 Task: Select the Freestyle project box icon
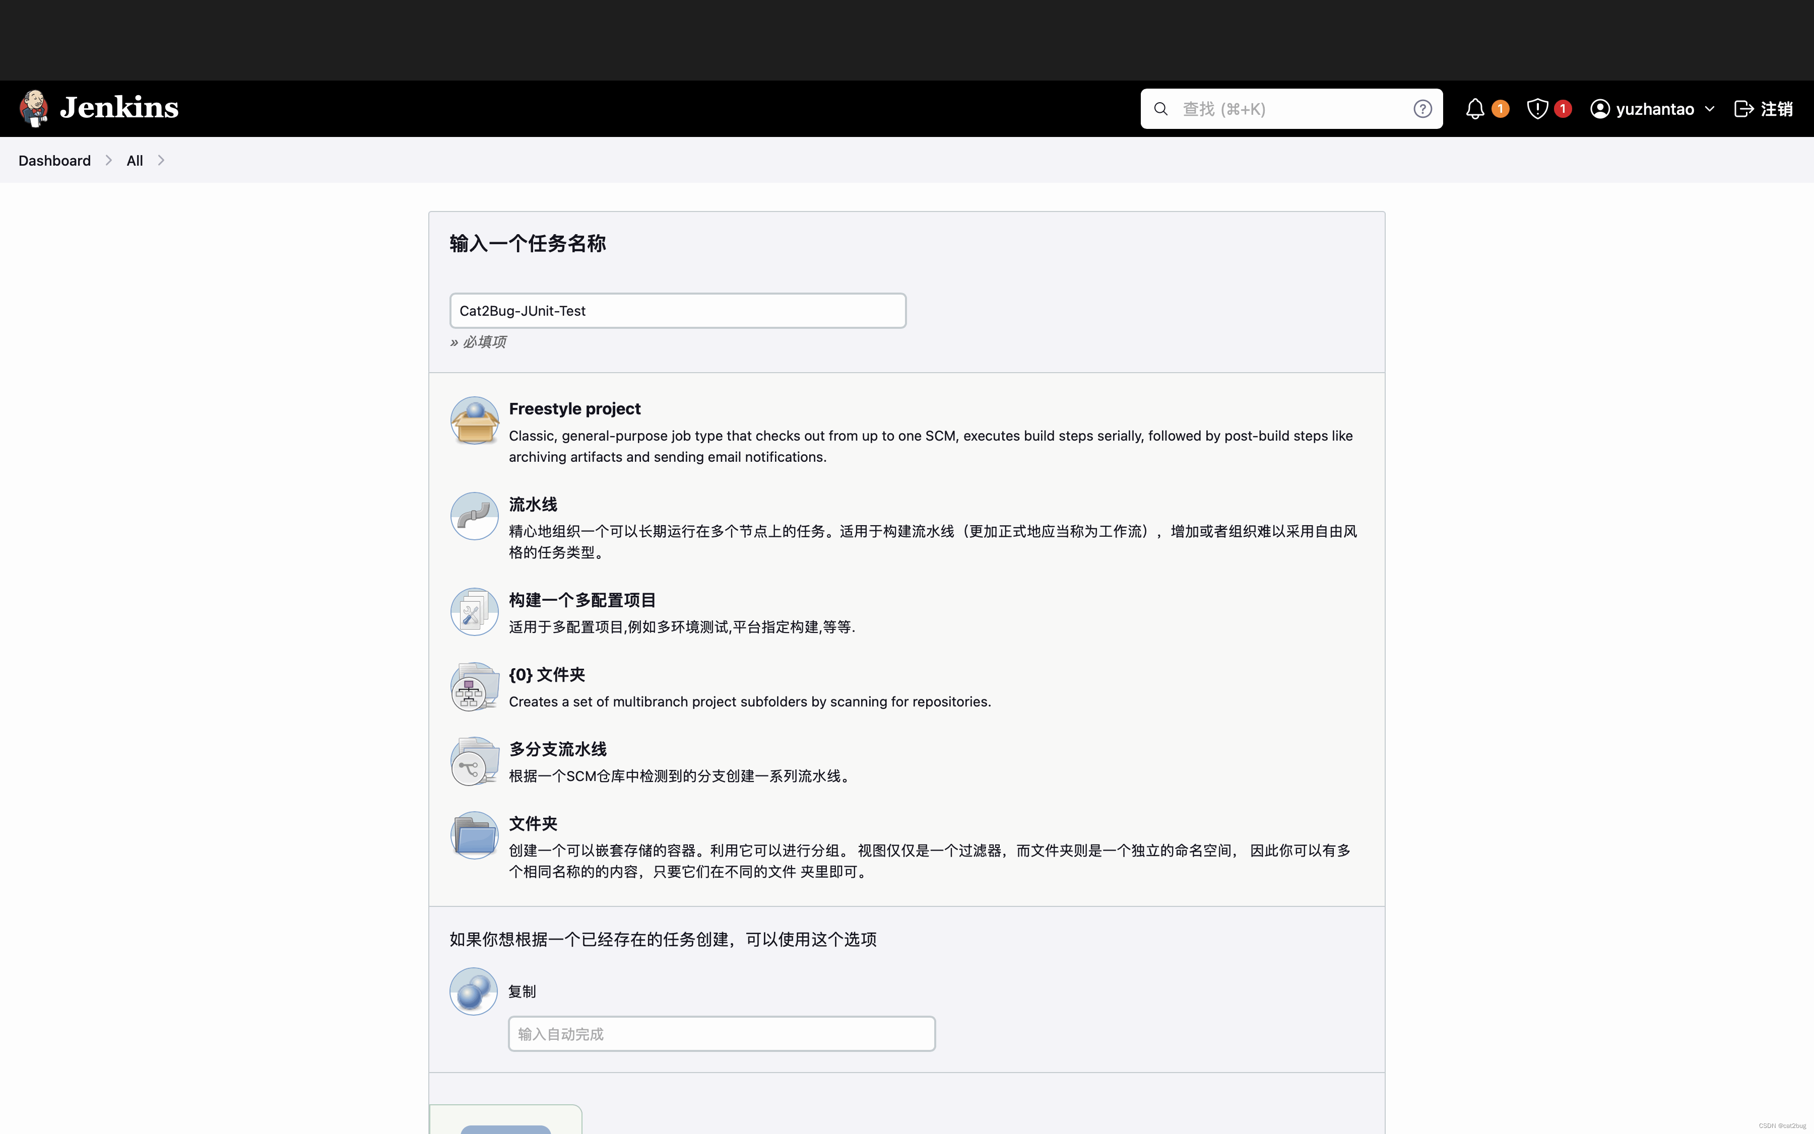[474, 420]
